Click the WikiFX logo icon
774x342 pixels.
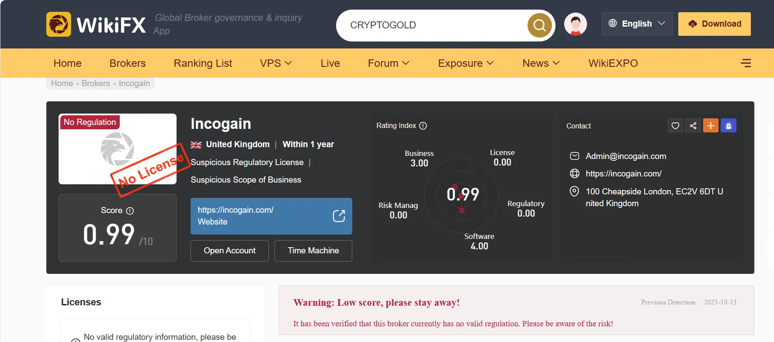59,24
